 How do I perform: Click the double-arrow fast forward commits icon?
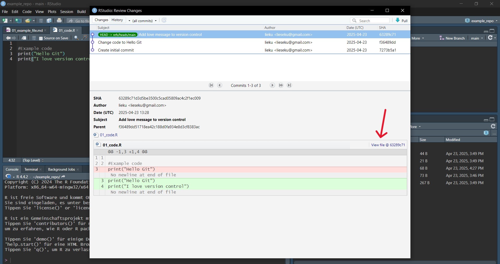281,85
